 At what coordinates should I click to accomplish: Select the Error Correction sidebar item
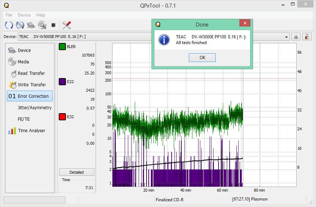coord(30,96)
